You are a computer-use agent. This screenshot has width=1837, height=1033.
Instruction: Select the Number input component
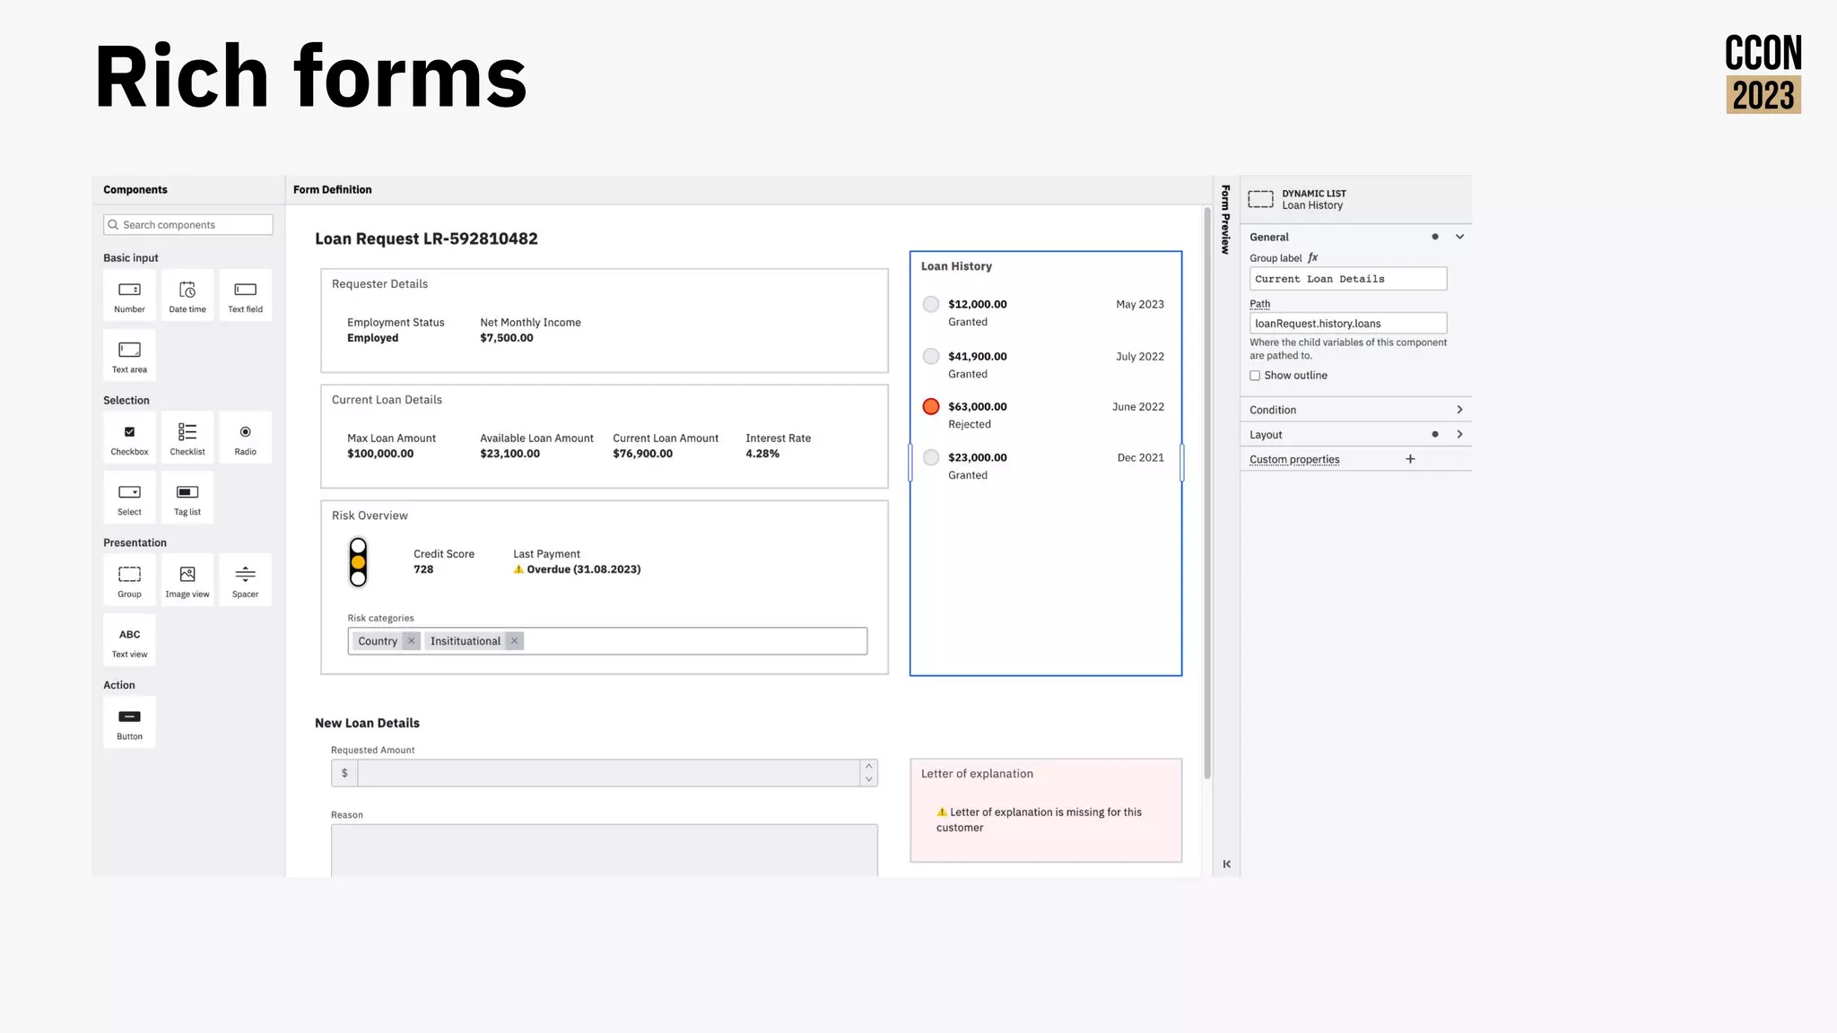click(129, 295)
